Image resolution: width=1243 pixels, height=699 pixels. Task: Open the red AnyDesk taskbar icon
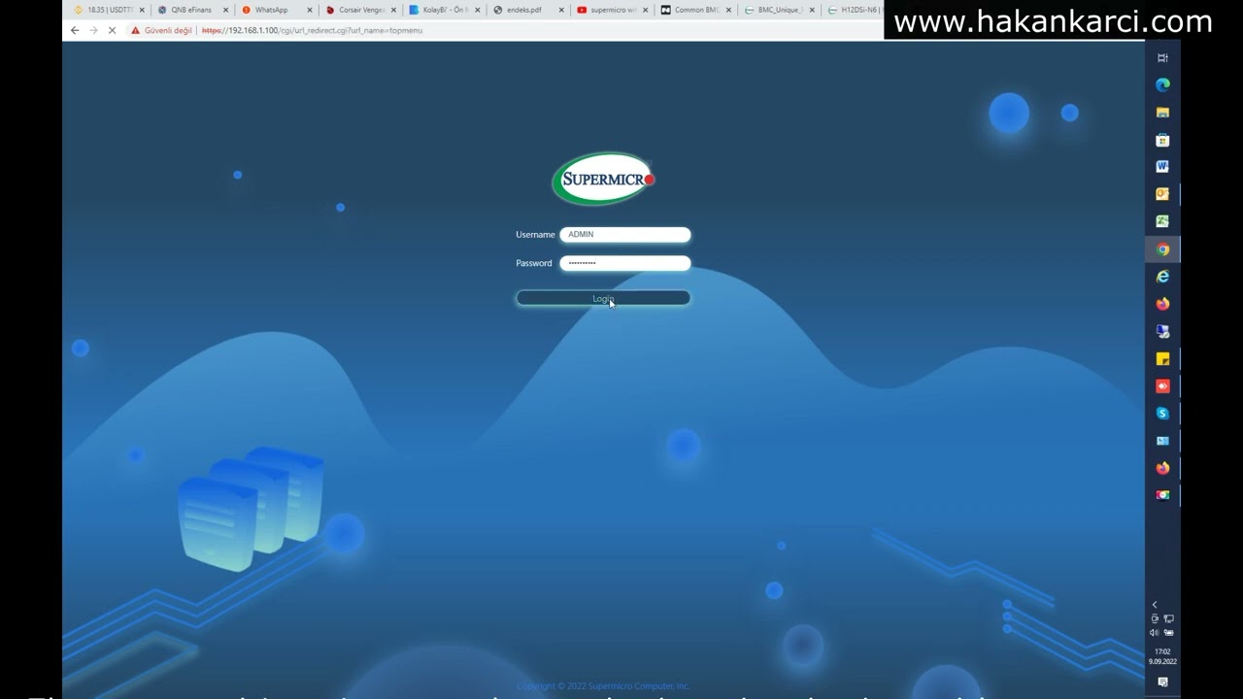(x=1162, y=386)
